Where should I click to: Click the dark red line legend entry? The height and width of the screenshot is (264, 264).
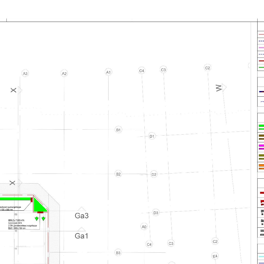coord(261,61)
